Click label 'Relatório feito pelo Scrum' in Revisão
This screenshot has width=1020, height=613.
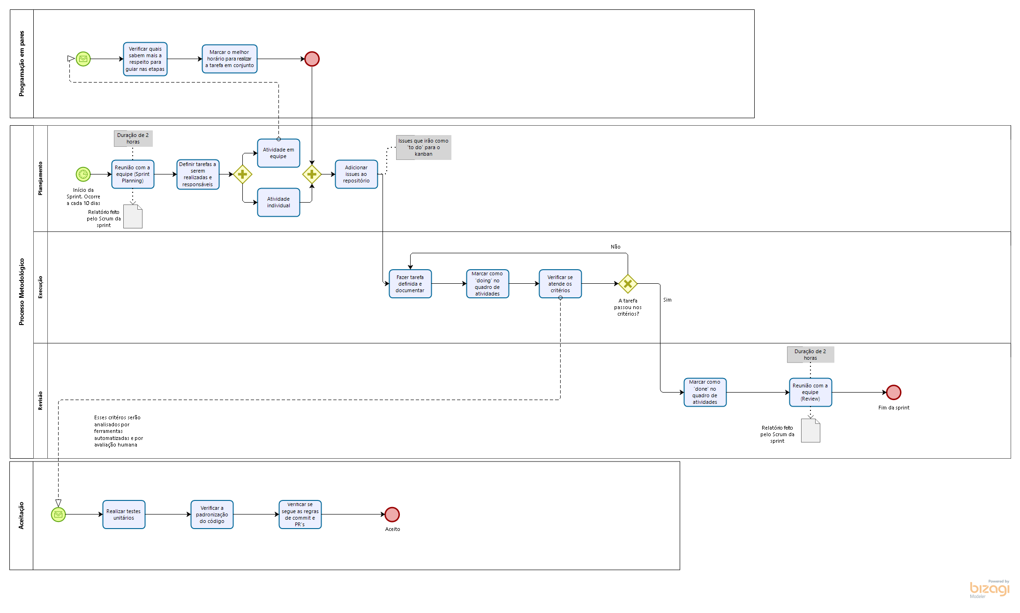tap(777, 434)
